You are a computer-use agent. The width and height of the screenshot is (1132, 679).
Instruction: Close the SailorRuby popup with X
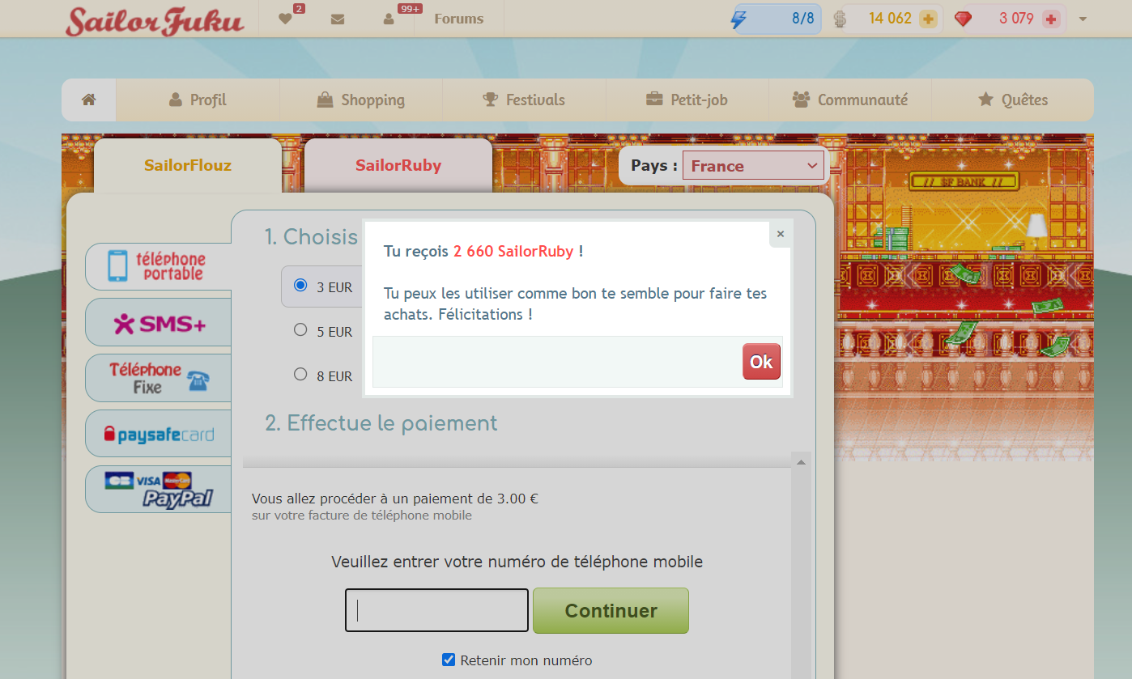[781, 234]
